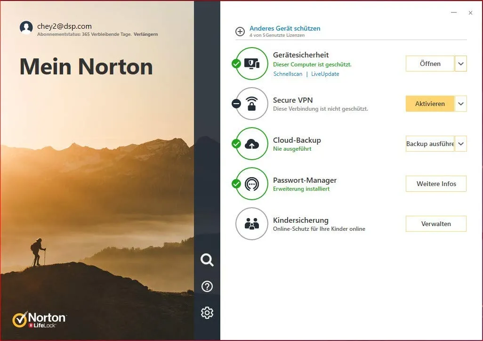
Task: Run Schnellscan via its link
Action: pyautogui.click(x=288, y=74)
